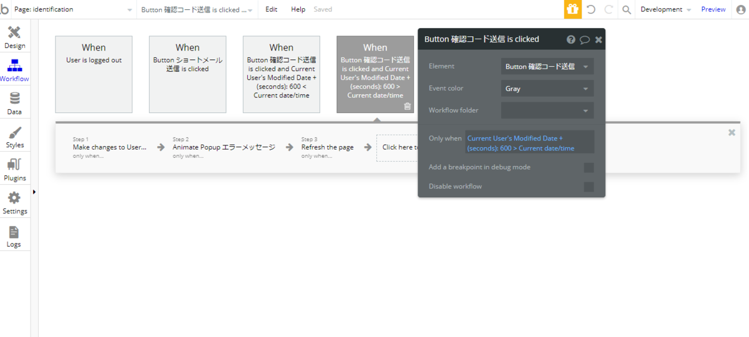Click here to add an action box
Image resolution: width=749 pixels, height=337 pixels.
(x=398, y=148)
